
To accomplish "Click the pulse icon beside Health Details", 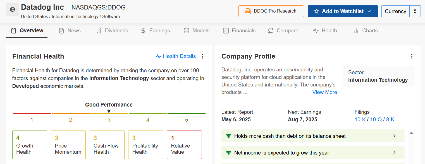I will point(158,56).
